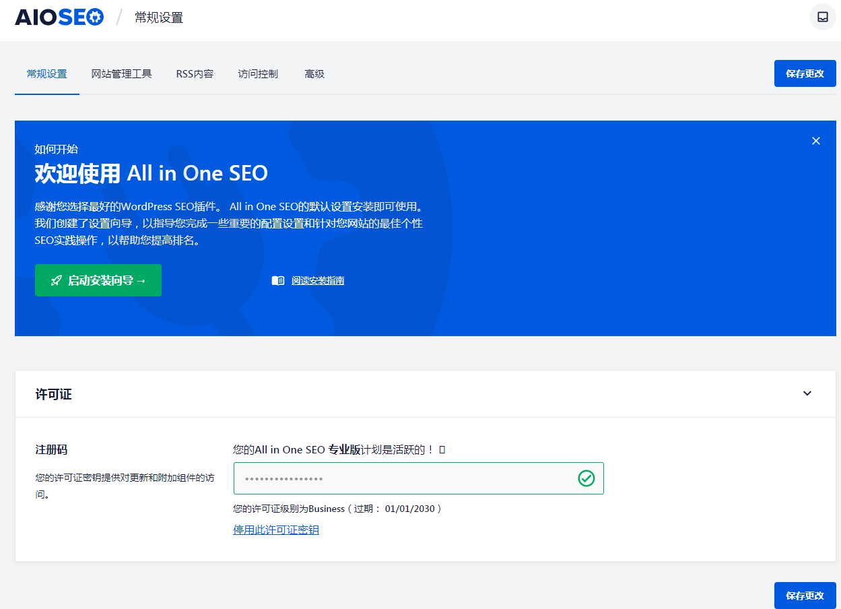This screenshot has width=841, height=609.
Task: Click the AIOSEO logo in the header
Action: (x=59, y=17)
